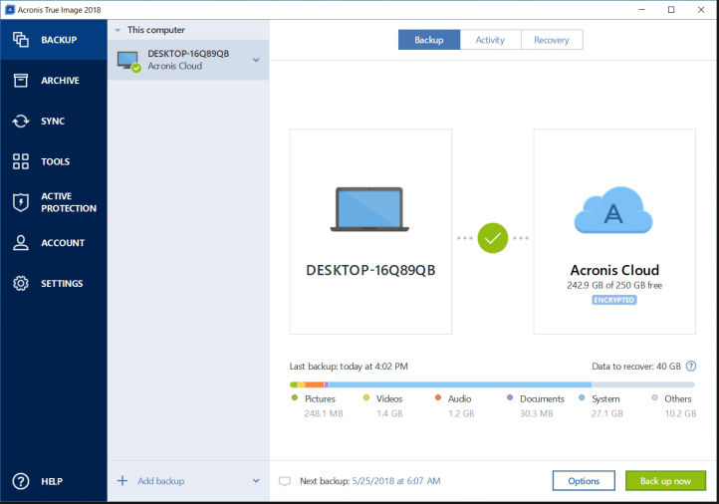Image resolution: width=719 pixels, height=504 pixels.
Task: Open the Settings gear icon
Action: pos(21,284)
